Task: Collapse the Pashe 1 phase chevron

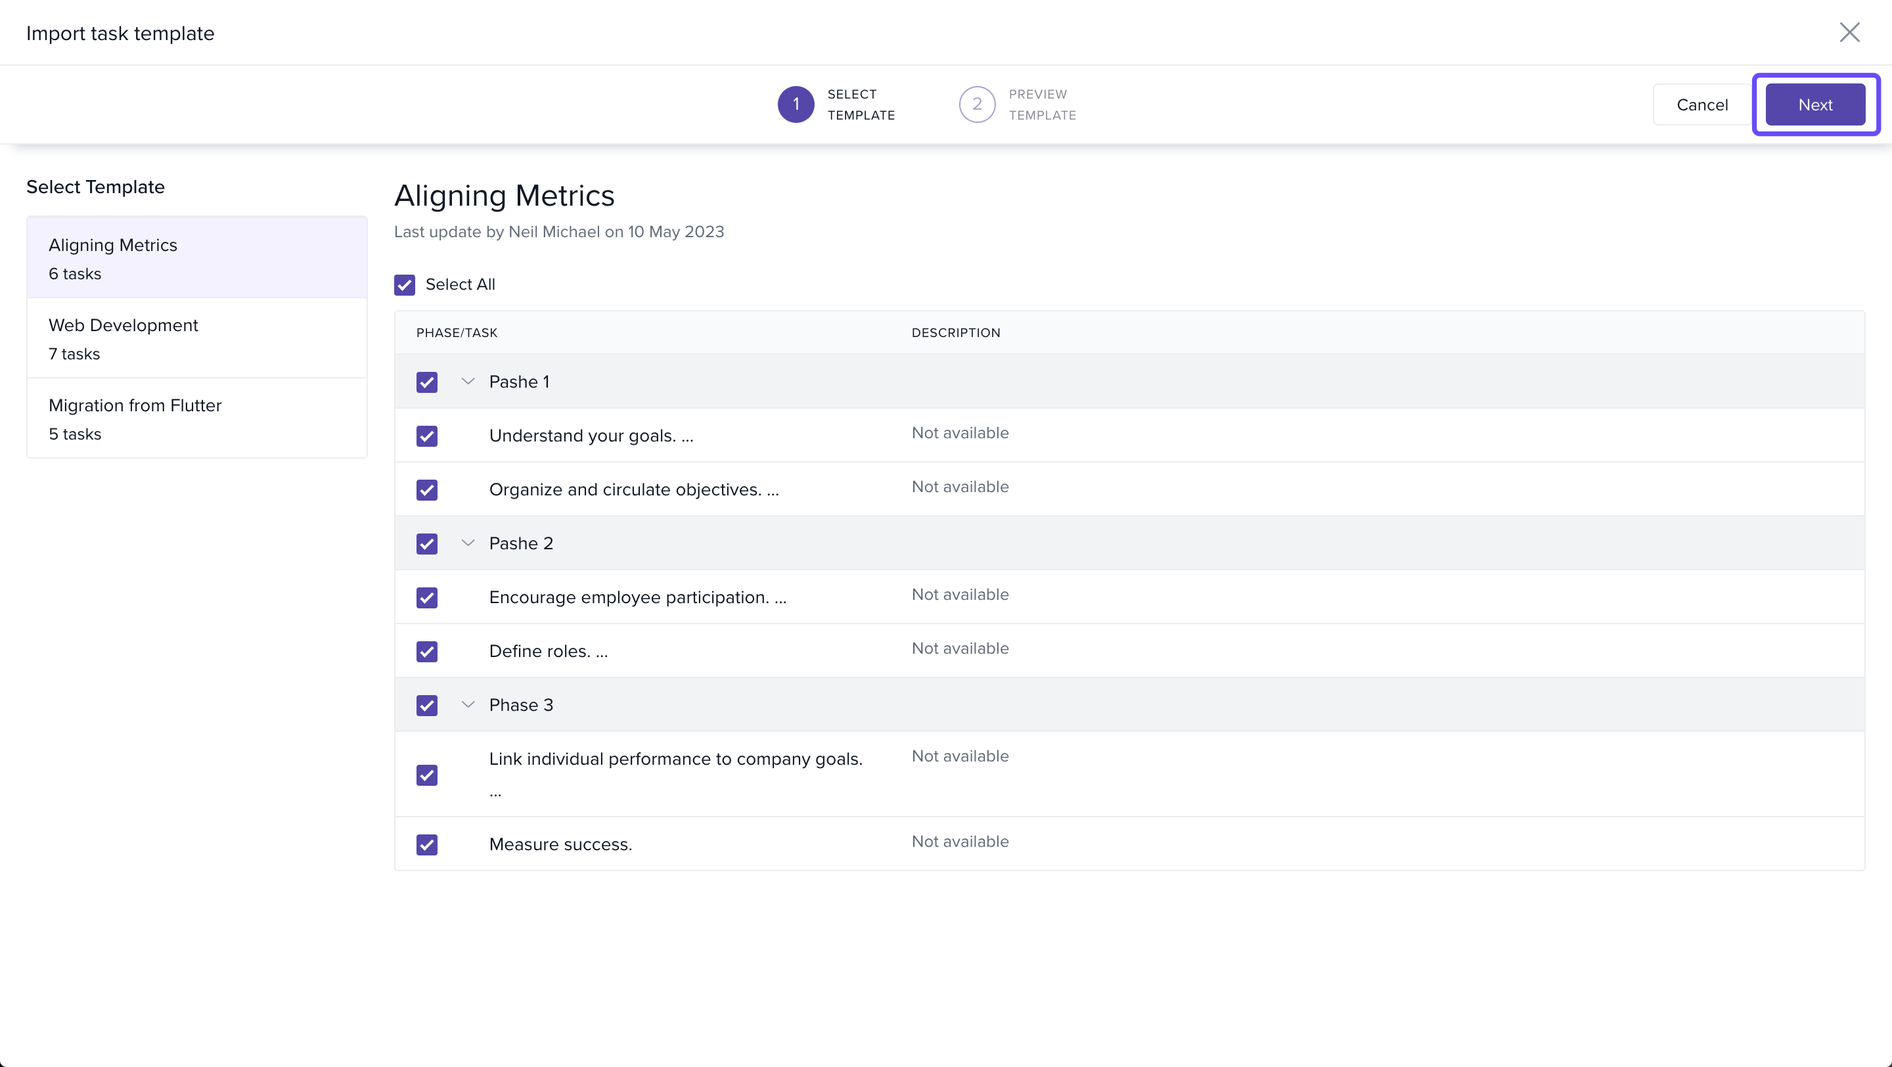Action: 468,382
